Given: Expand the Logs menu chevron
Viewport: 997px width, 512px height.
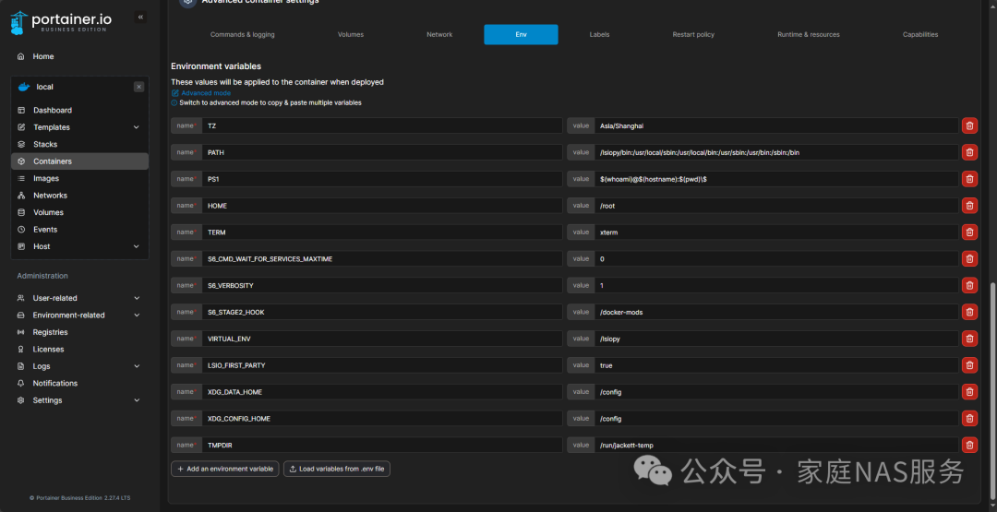Looking at the screenshot, I should pyautogui.click(x=137, y=366).
